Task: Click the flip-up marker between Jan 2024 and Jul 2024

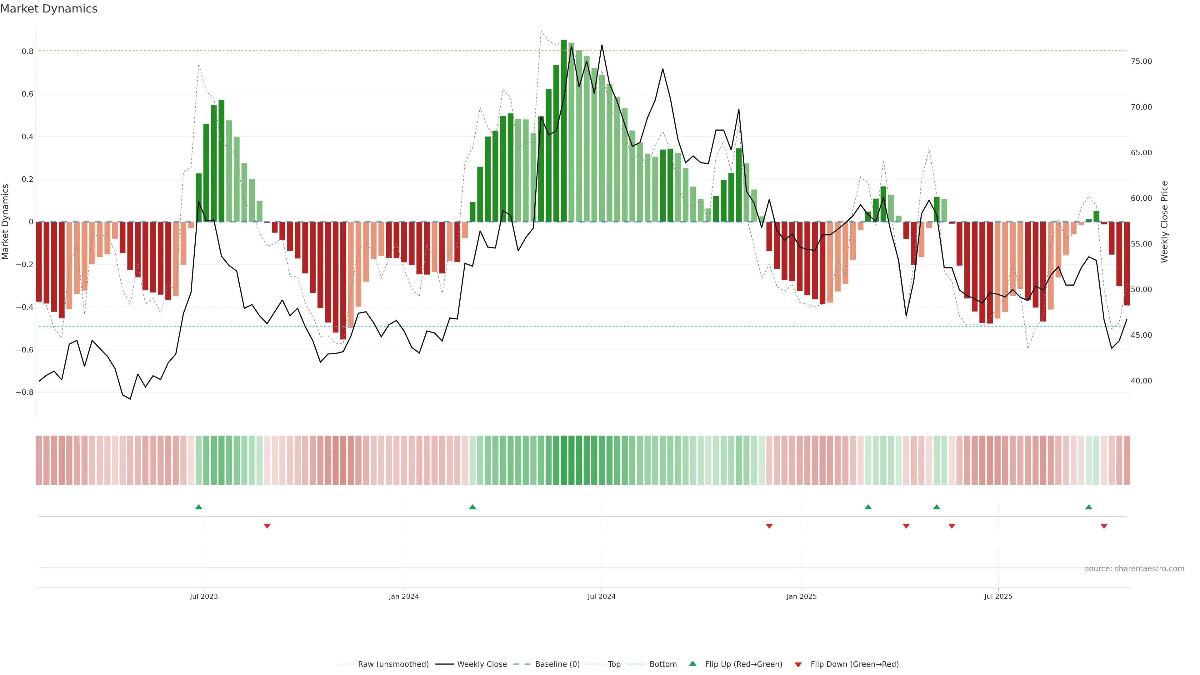Action: (x=472, y=507)
